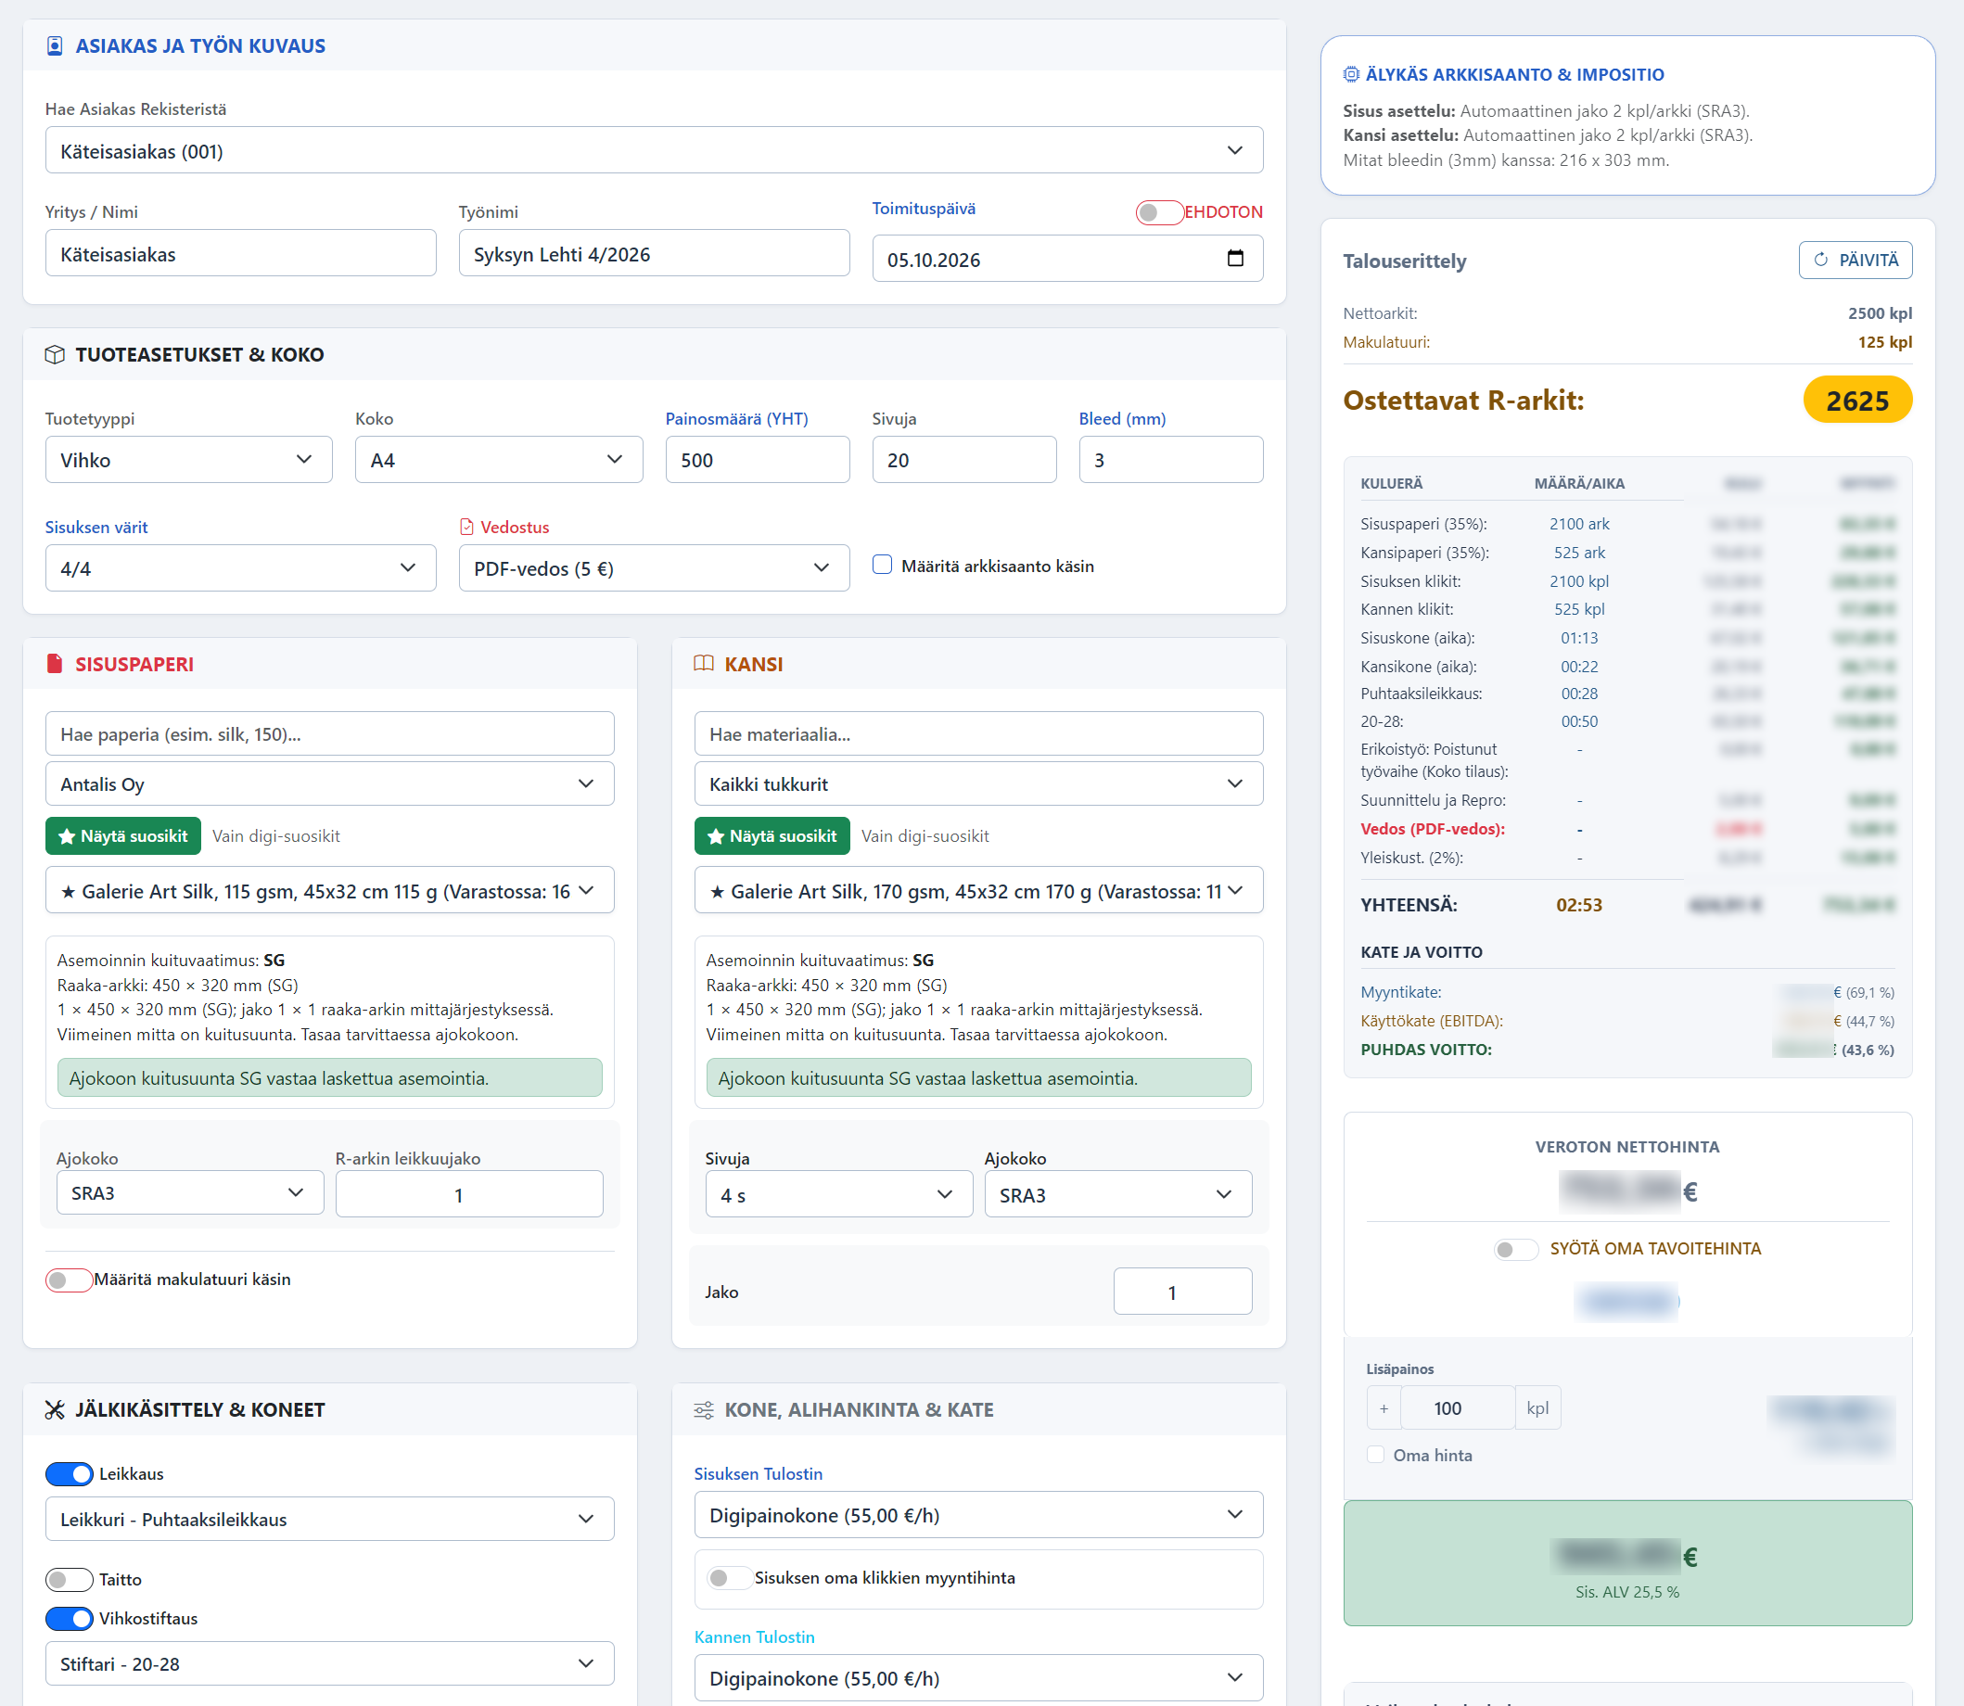Click Vain digi-suosikit under Sisuspaperi
The image size is (1964, 1706).
click(x=276, y=836)
